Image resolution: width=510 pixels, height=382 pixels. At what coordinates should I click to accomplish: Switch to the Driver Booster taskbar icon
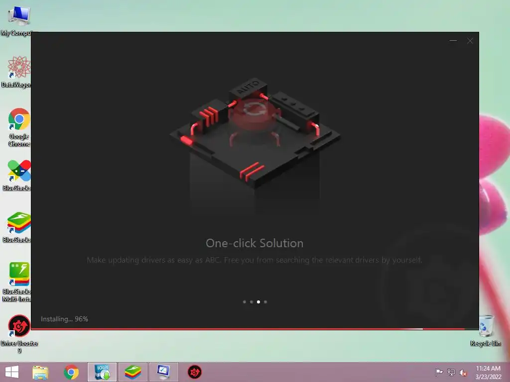pyautogui.click(x=195, y=372)
